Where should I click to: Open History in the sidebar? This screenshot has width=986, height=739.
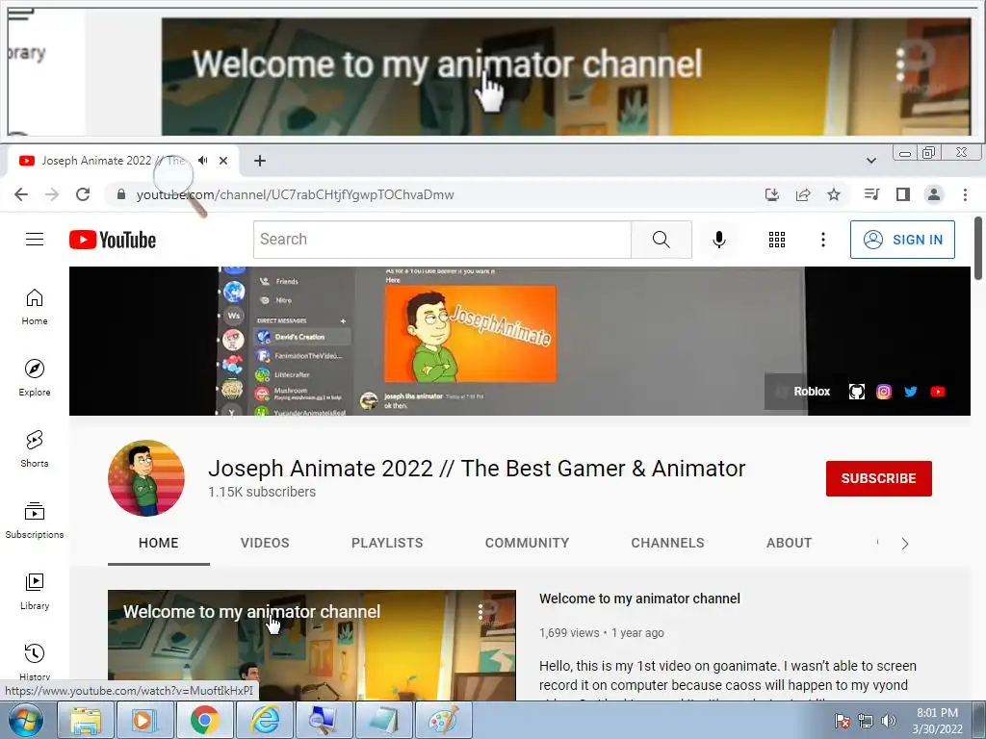(x=35, y=661)
